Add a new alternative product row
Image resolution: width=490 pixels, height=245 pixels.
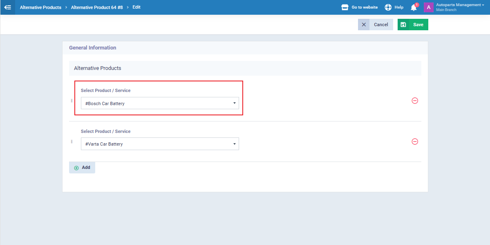click(82, 167)
